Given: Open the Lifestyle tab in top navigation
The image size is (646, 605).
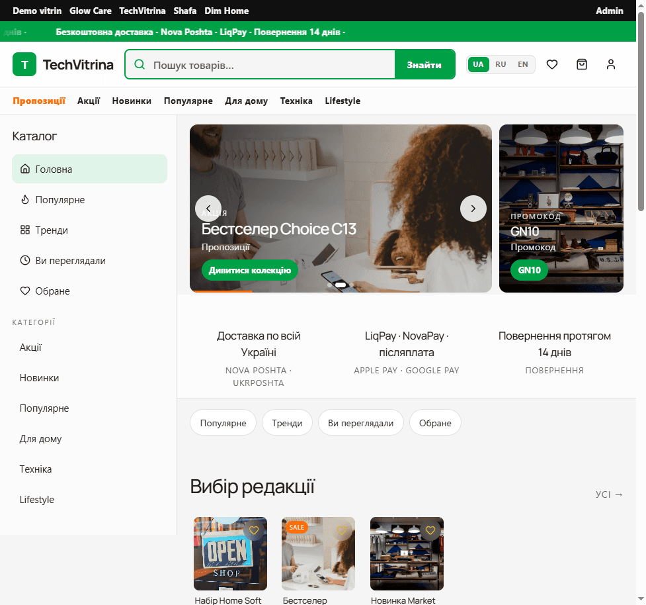Looking at the screenshot, I should (343, 101).
